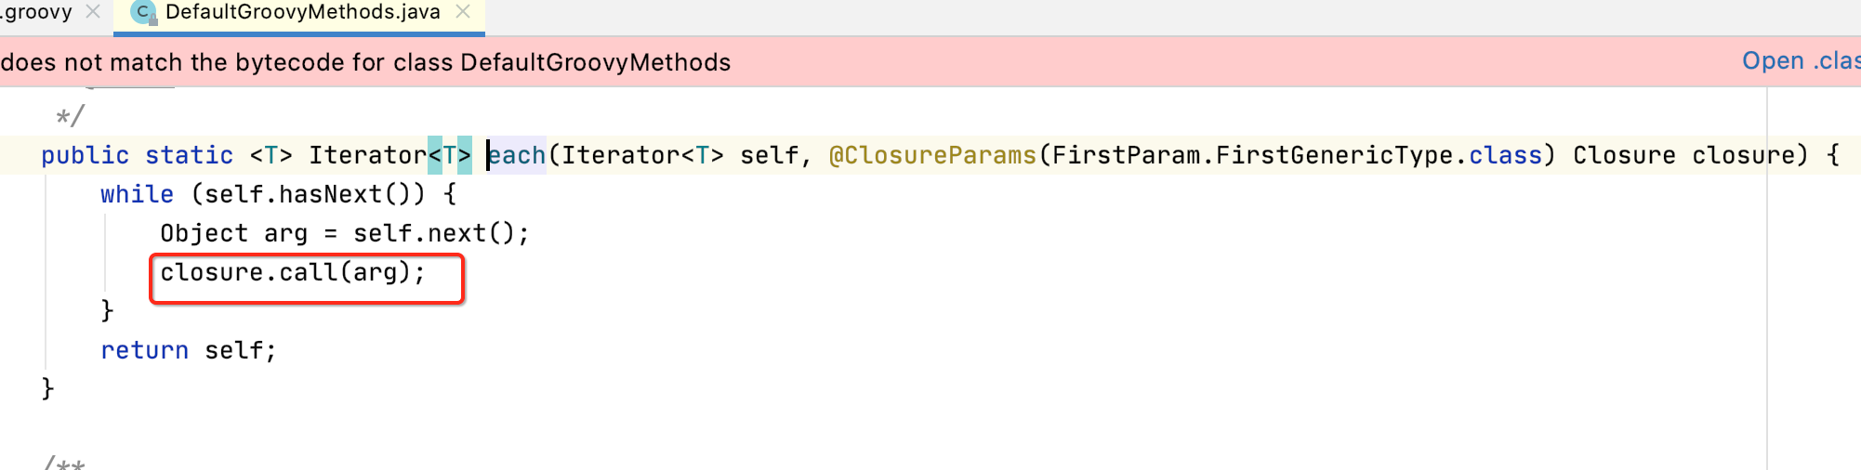This screenshot has width=1861, height=470.
Task: Click the Closure closure parameter
Action: tap(1689, 155)
